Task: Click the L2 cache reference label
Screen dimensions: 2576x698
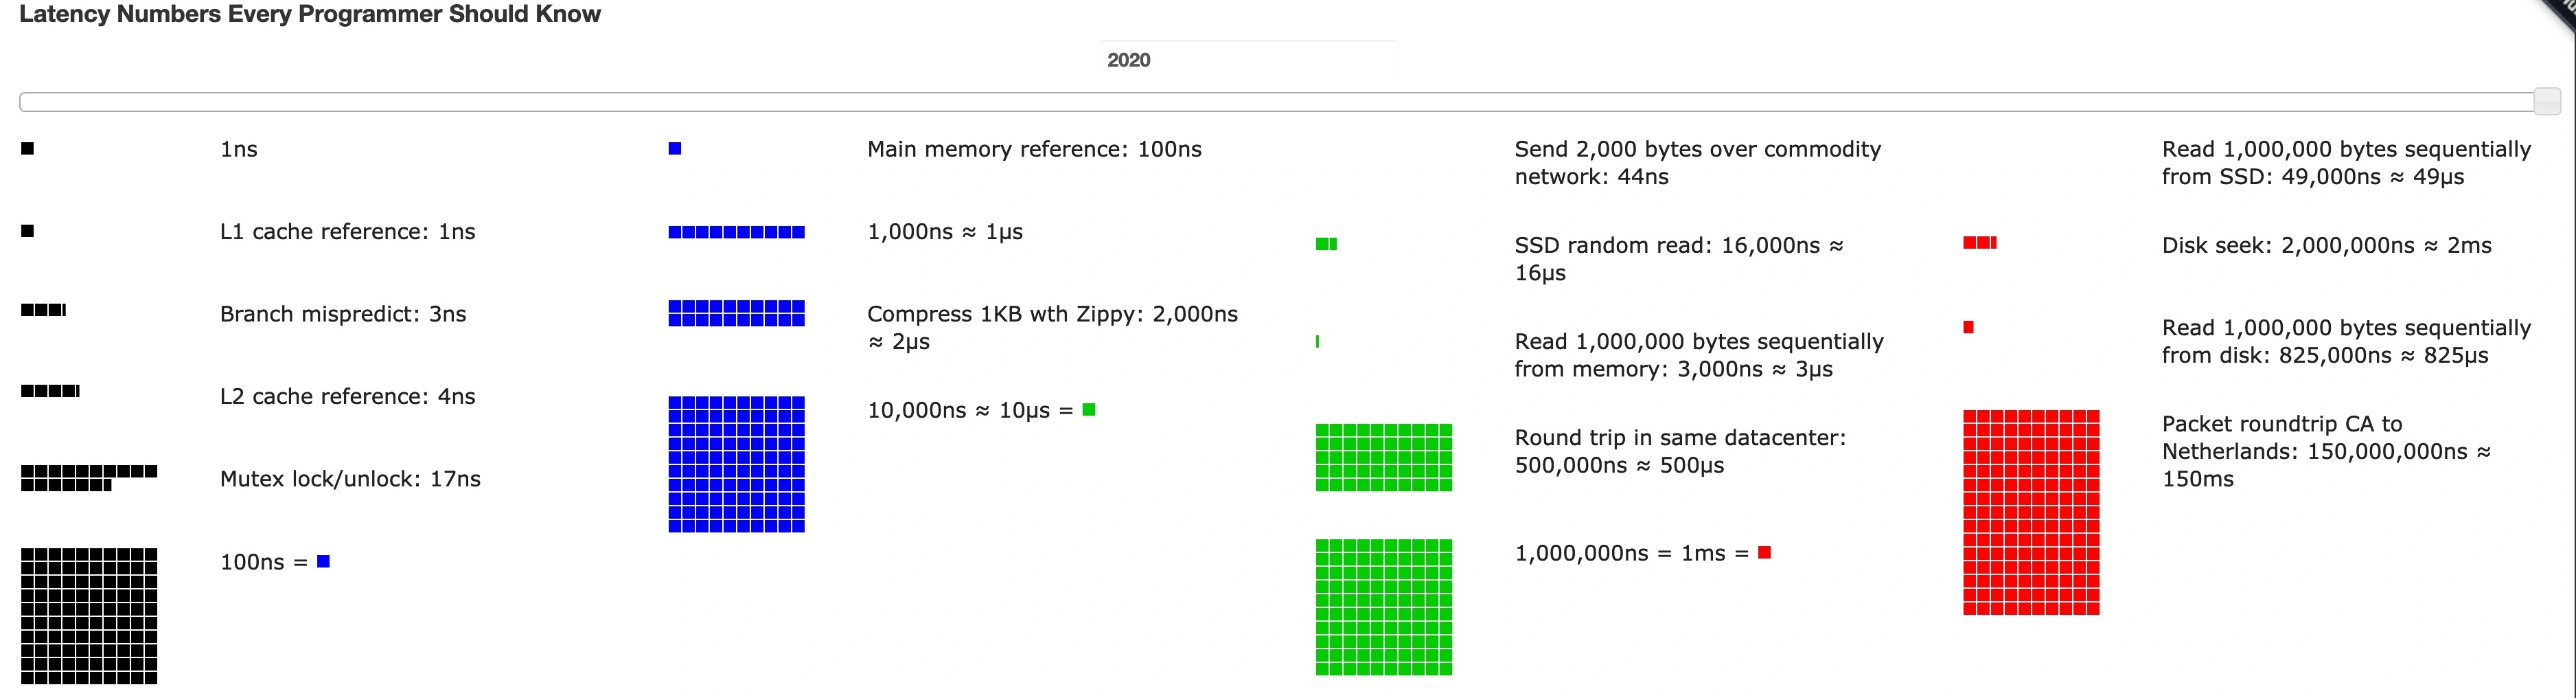Action: [x=347, y=397]
